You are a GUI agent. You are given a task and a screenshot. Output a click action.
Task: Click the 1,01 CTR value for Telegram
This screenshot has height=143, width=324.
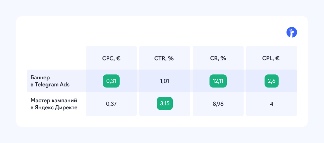point(164,81)
